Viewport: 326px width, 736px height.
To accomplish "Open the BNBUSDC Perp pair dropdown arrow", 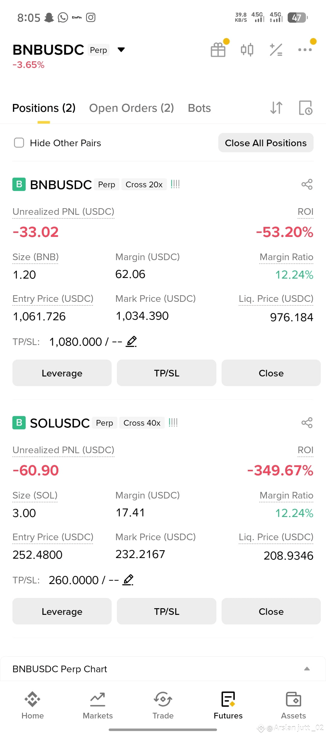I will [121, 50].
